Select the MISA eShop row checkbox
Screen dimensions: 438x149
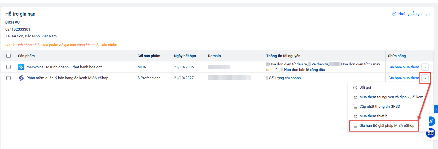click(8, 78)
